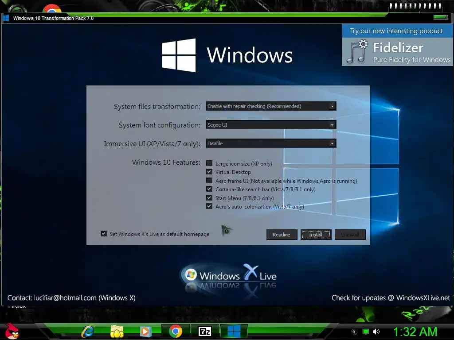Image resolution: width=454 pixels, height=340 pixels.
Task: Click the Install button
Action: [316, 235]
